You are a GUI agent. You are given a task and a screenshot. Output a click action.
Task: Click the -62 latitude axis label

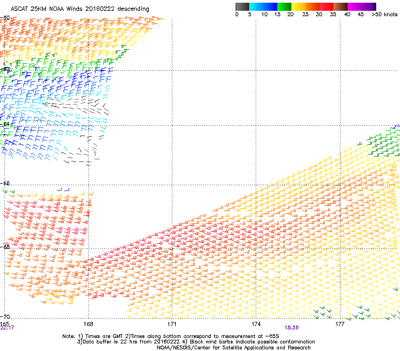[x=5, y=69]
